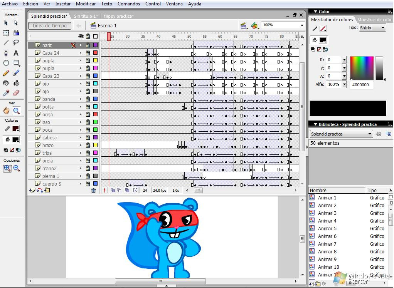Open the edit symbols icon
Viewport: 394px width, 288px height.
tap(254, 25)
